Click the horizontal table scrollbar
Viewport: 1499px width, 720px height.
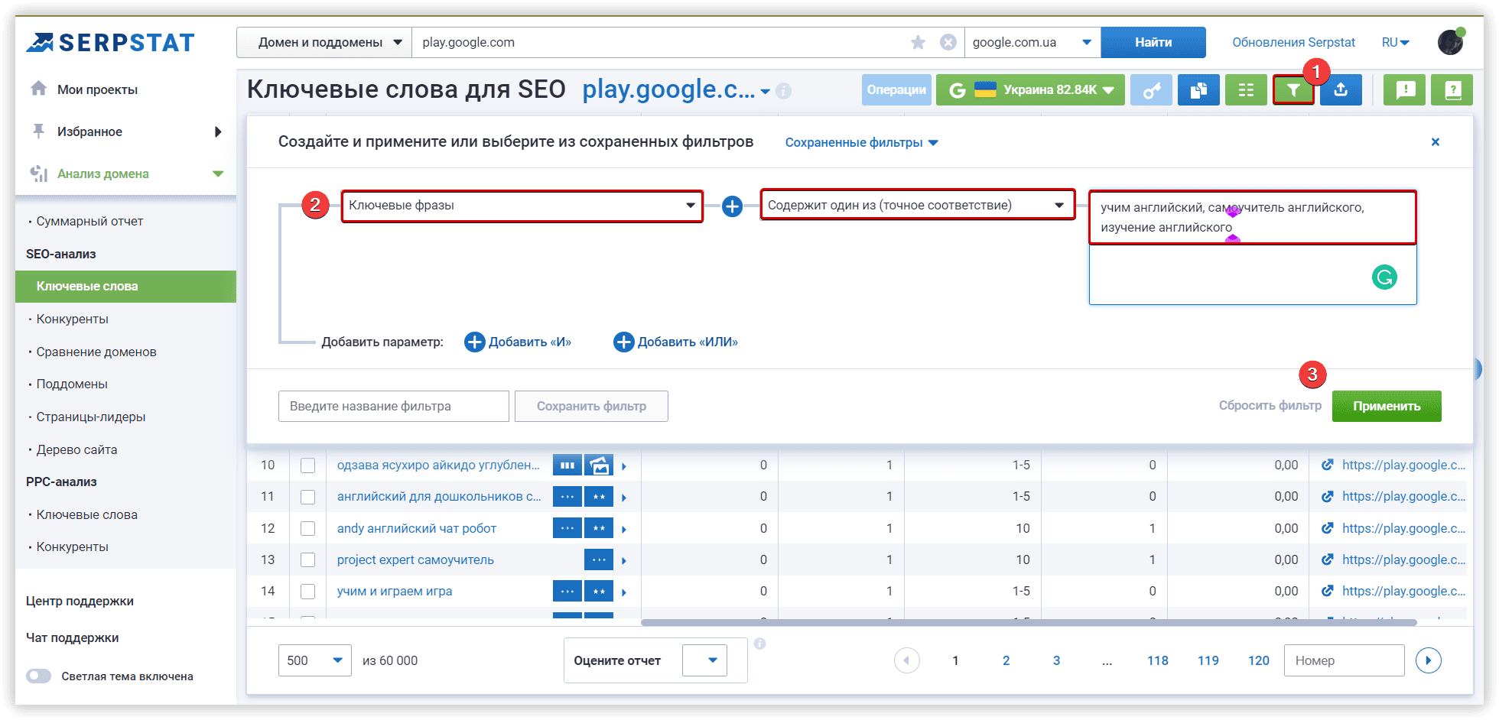click(x=1029, y=622)
